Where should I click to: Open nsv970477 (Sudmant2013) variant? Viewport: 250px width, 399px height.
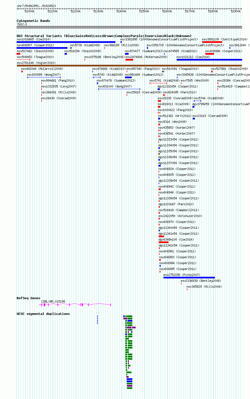pyautogui.click(x=144, y=51)
